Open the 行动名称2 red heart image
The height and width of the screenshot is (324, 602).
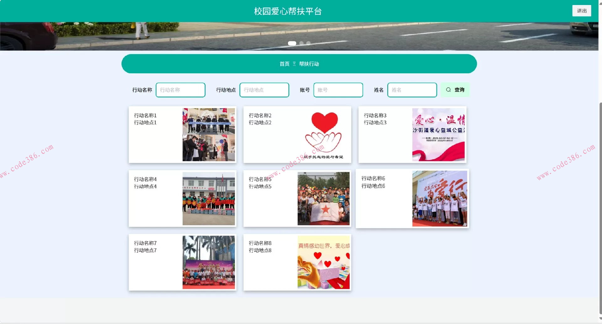[324, 135]
